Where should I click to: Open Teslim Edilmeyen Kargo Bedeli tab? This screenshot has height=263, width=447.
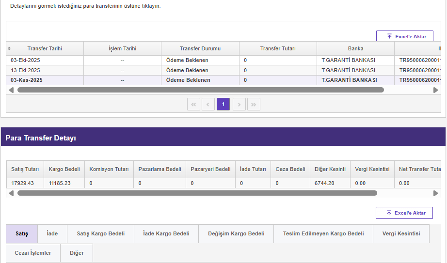point(323,233)
